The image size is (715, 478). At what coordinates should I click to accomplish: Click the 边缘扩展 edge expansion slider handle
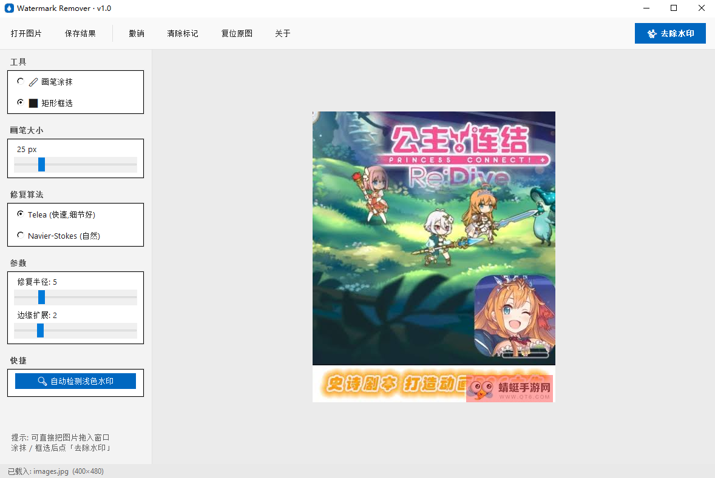[x=40, y=331]
